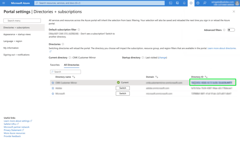Click the highlighted Directory ID value

[x=212, y=82]
